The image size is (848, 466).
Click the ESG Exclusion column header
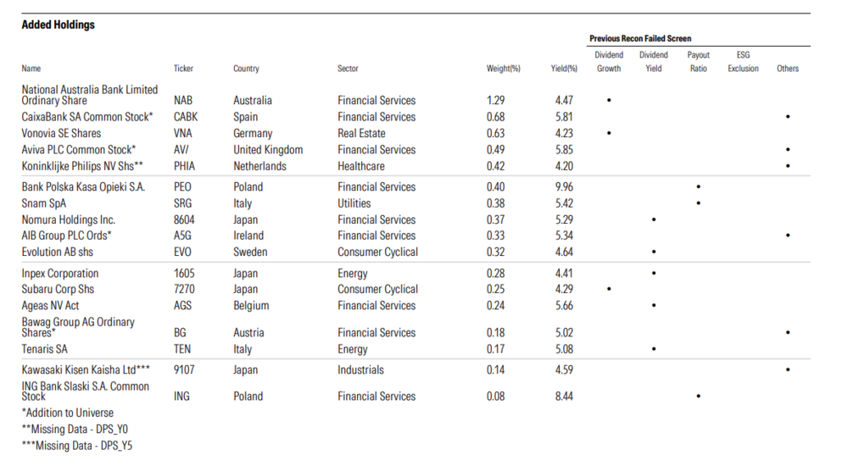743,62
